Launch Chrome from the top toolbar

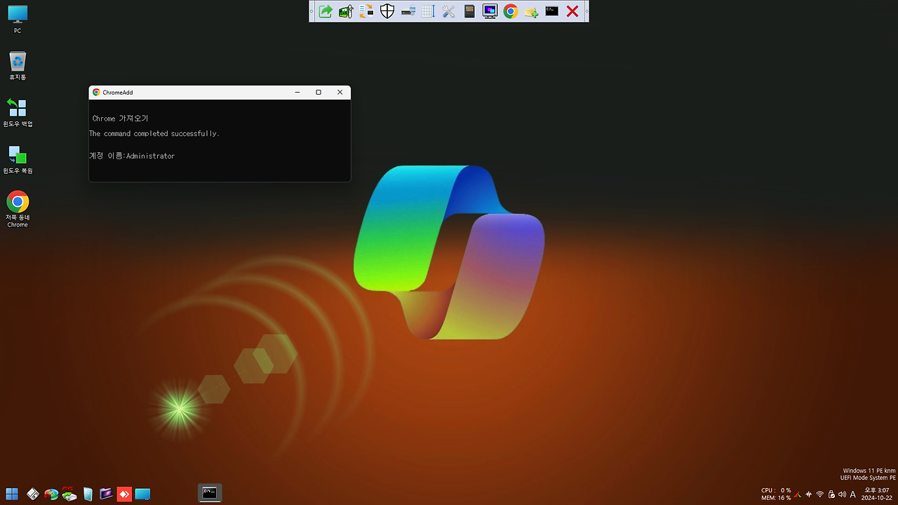coord(511,11)
